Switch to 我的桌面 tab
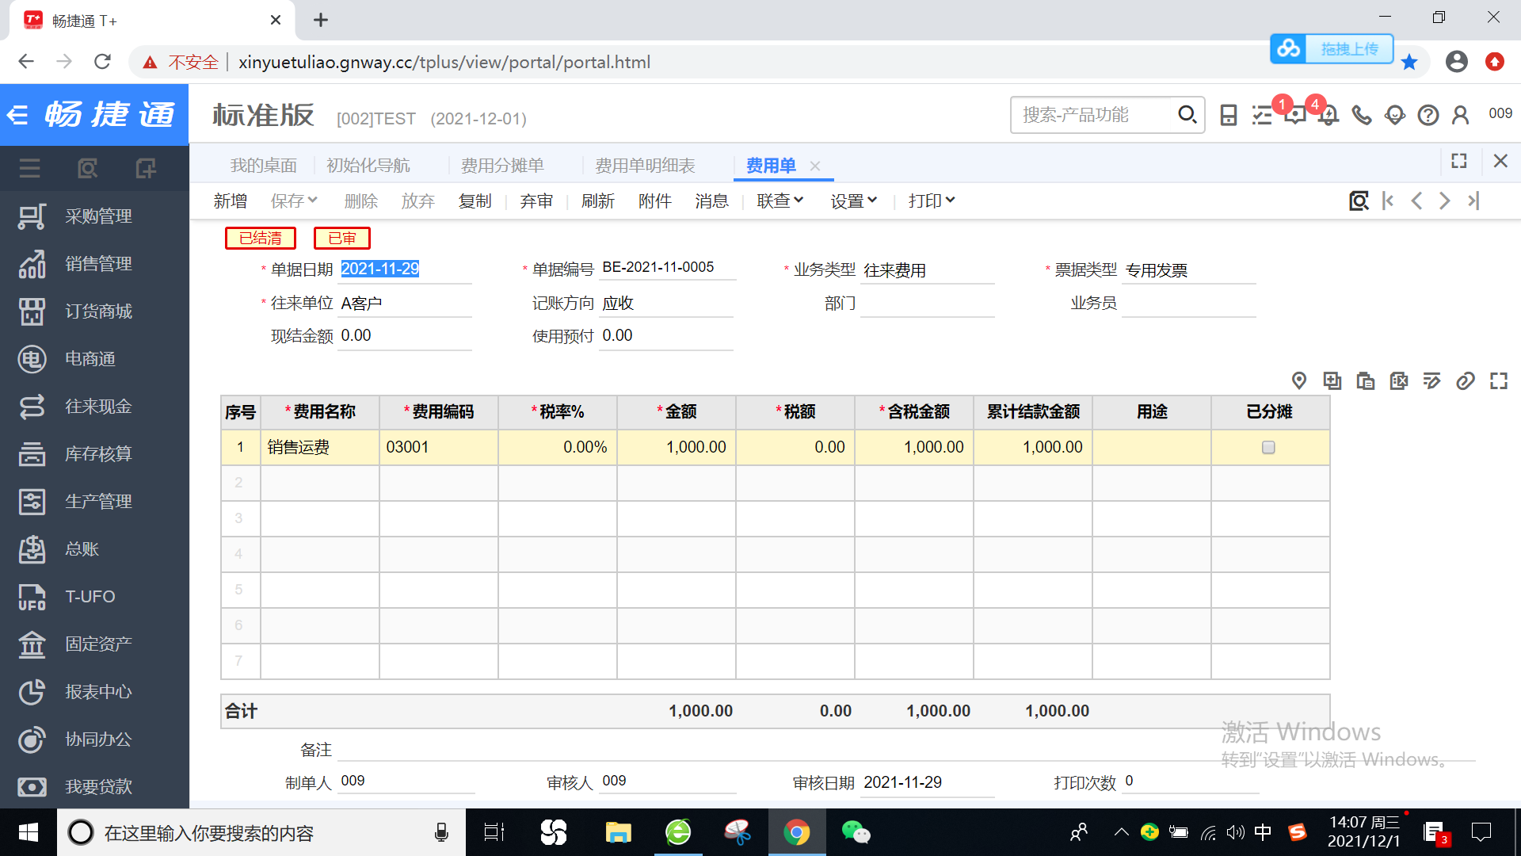This screenshot has width=1521, height=856. click(x=263, y=166)
